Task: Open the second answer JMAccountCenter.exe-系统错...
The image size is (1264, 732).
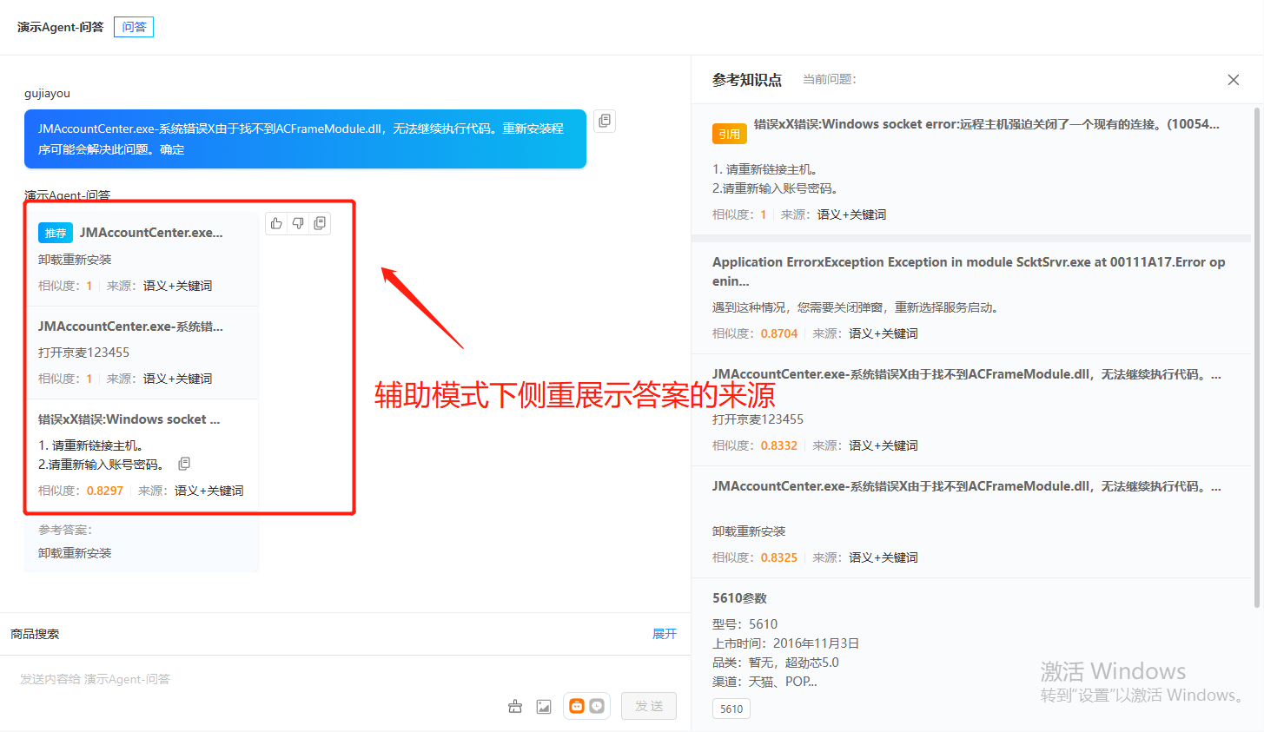Action: (143, 353)
